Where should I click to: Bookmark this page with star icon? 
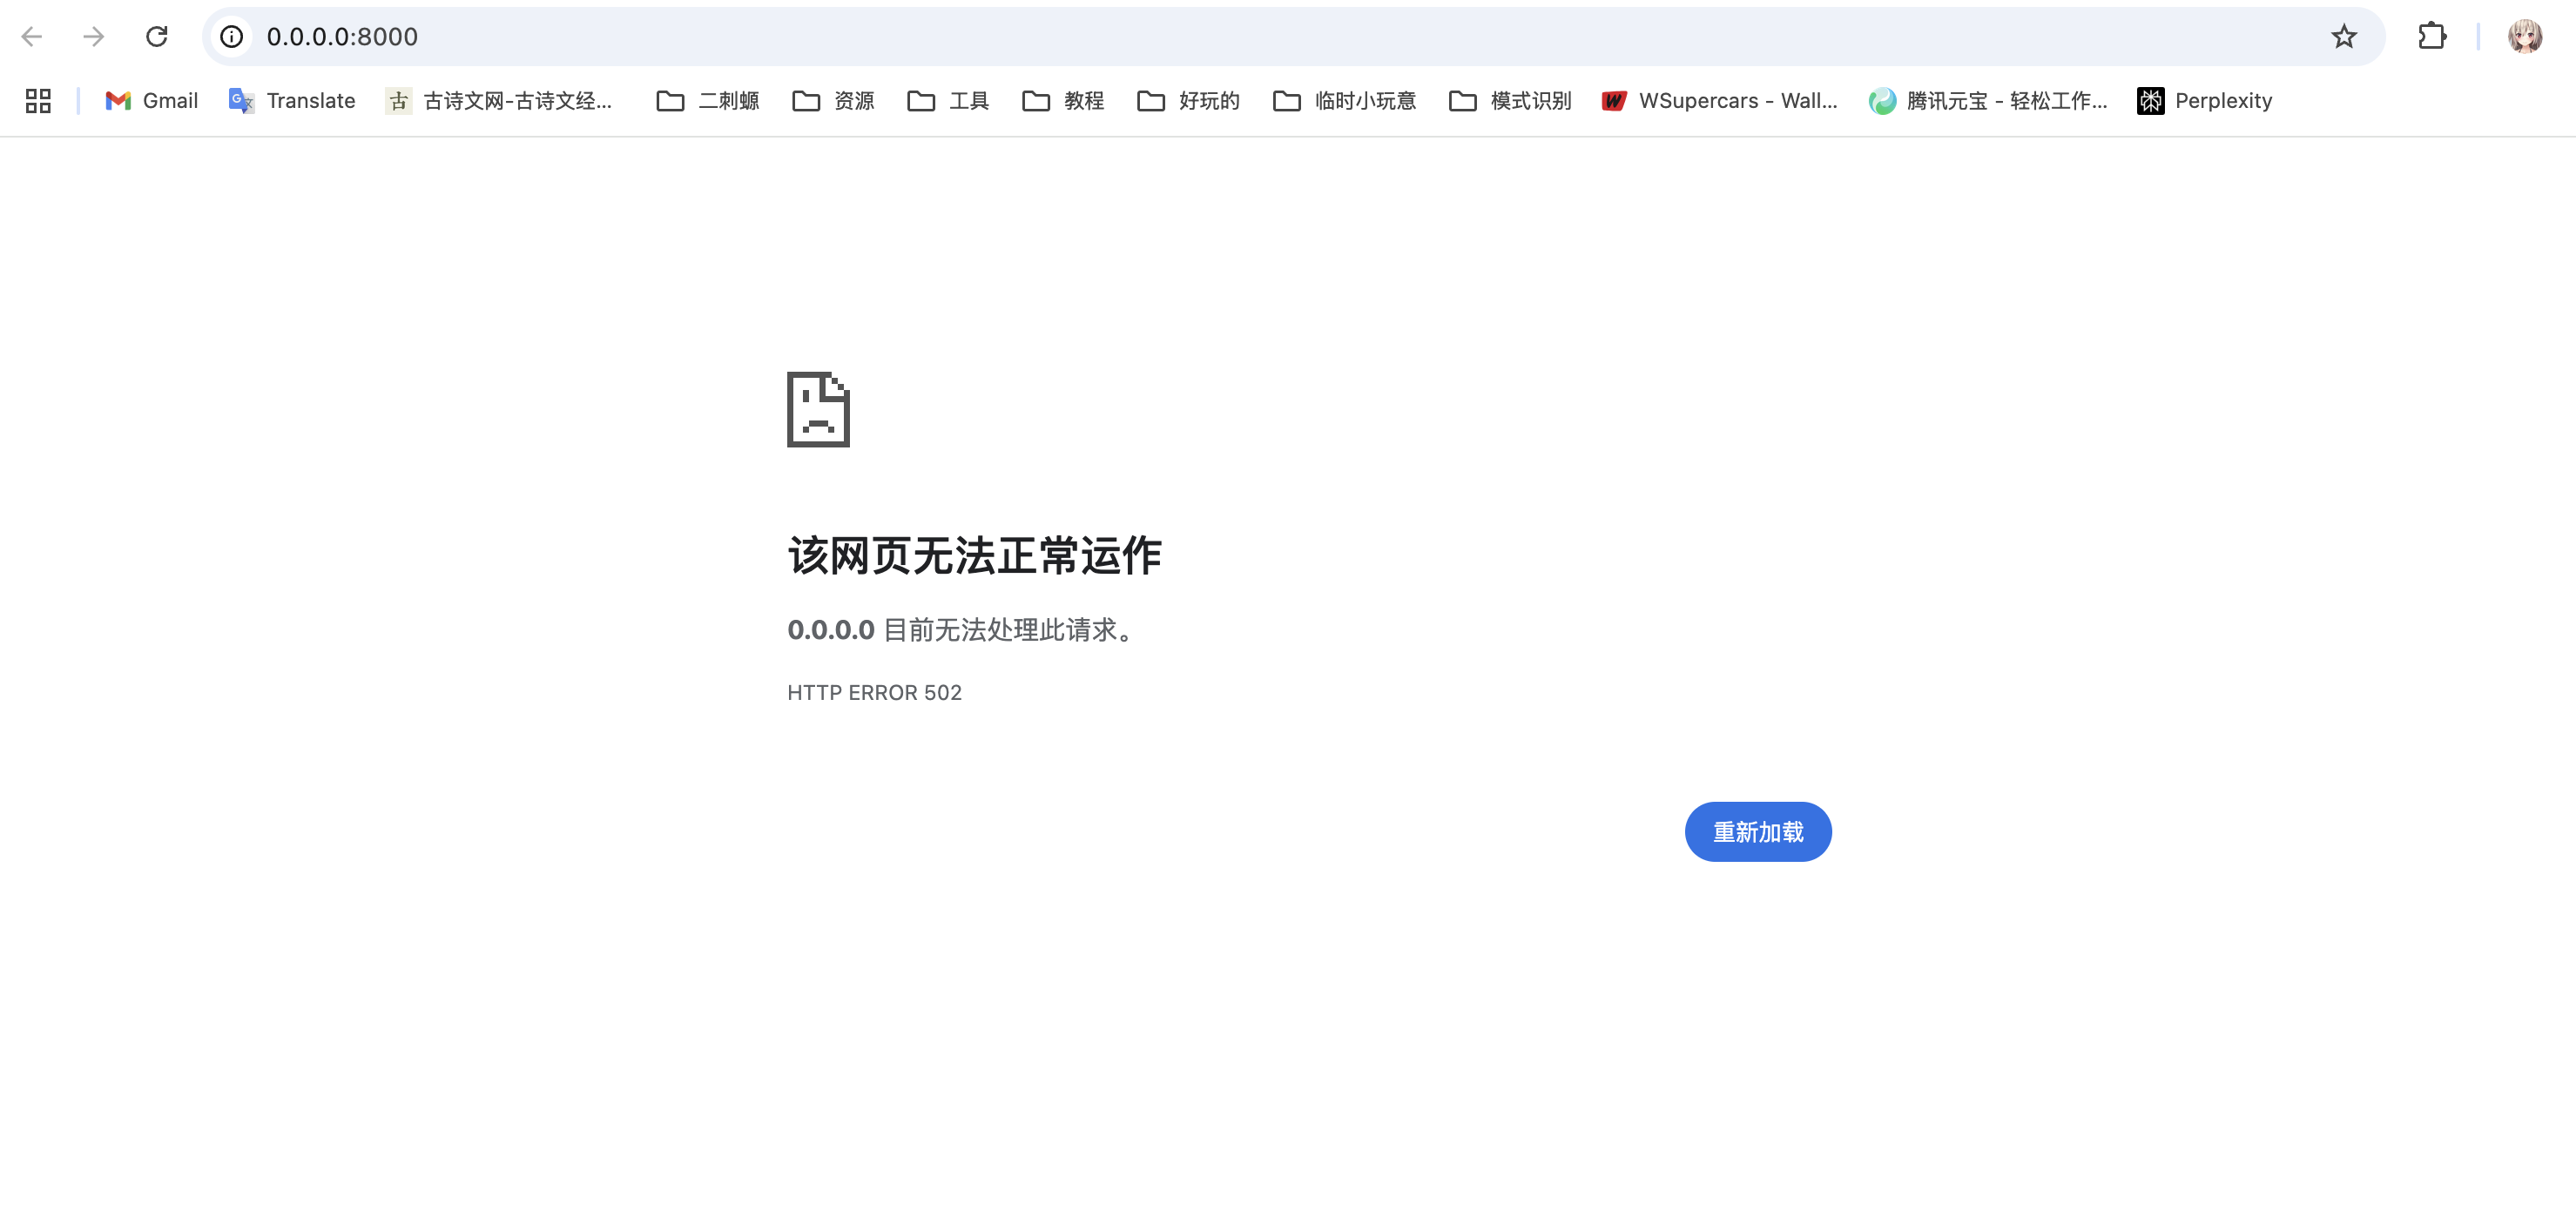click(x=2343, y=37)
